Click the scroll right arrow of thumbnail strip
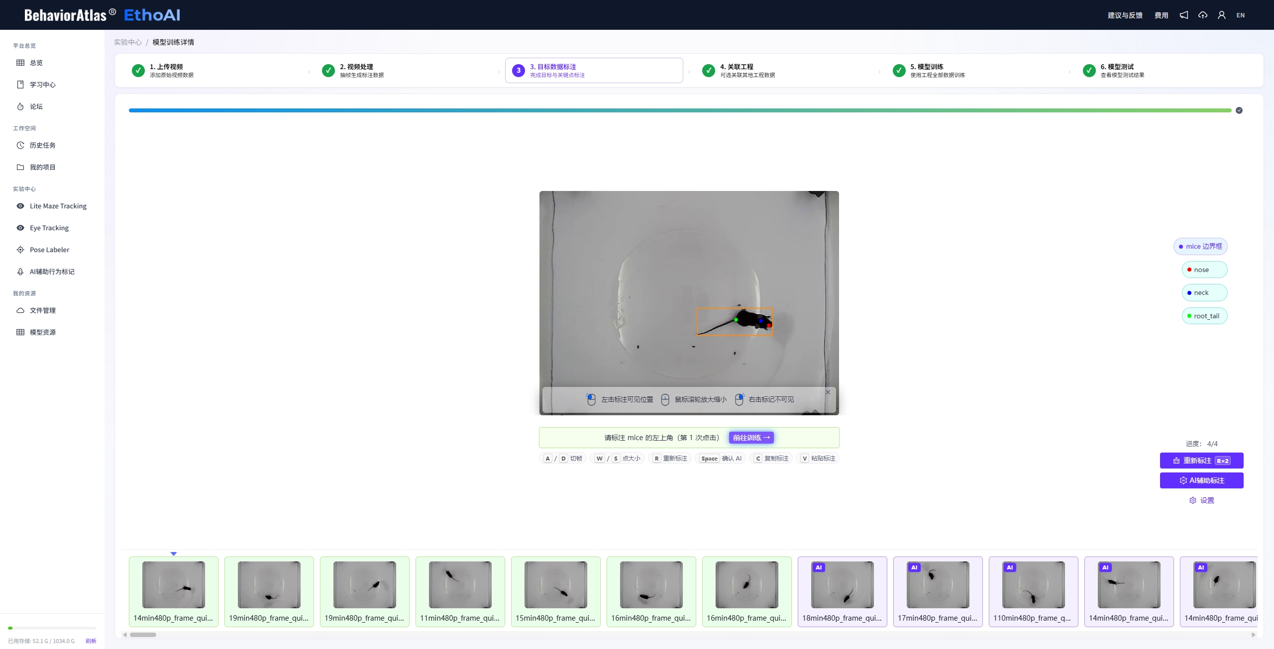The width and height of the screenshot is (1274, 649). tap(1254, 635)
